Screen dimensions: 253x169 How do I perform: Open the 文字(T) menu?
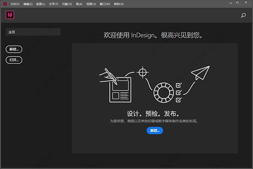click(54, 4)
